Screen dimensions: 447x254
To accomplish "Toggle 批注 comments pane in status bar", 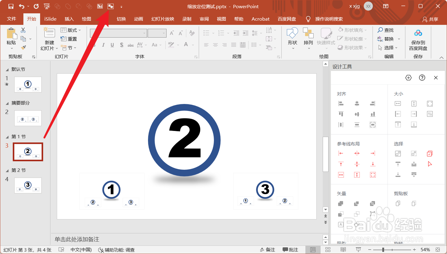I will coord(290,250).
